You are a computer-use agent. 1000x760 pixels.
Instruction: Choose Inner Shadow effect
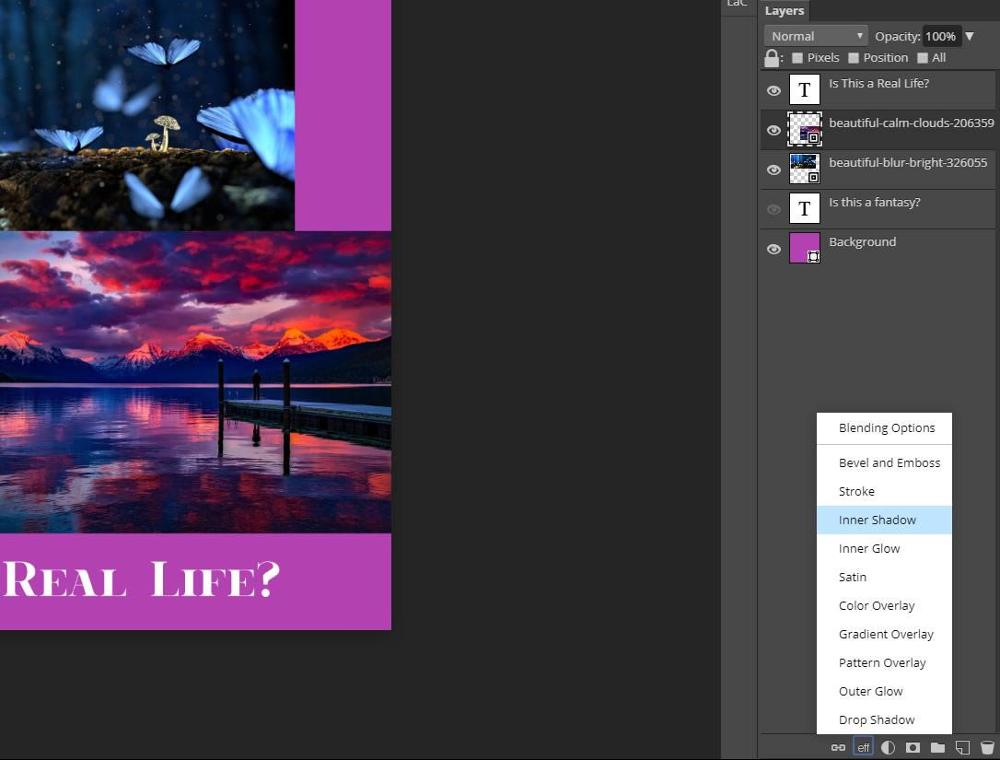(884, 520)
